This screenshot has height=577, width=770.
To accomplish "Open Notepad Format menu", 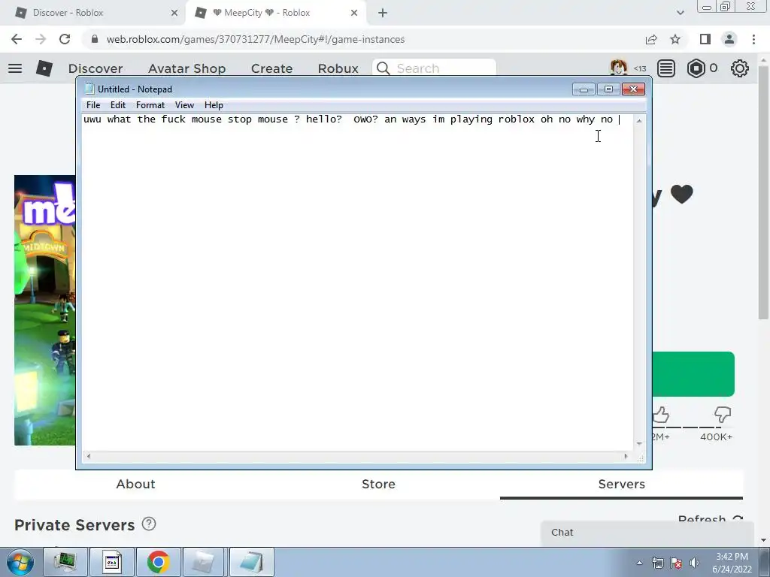I will (150, 105).
